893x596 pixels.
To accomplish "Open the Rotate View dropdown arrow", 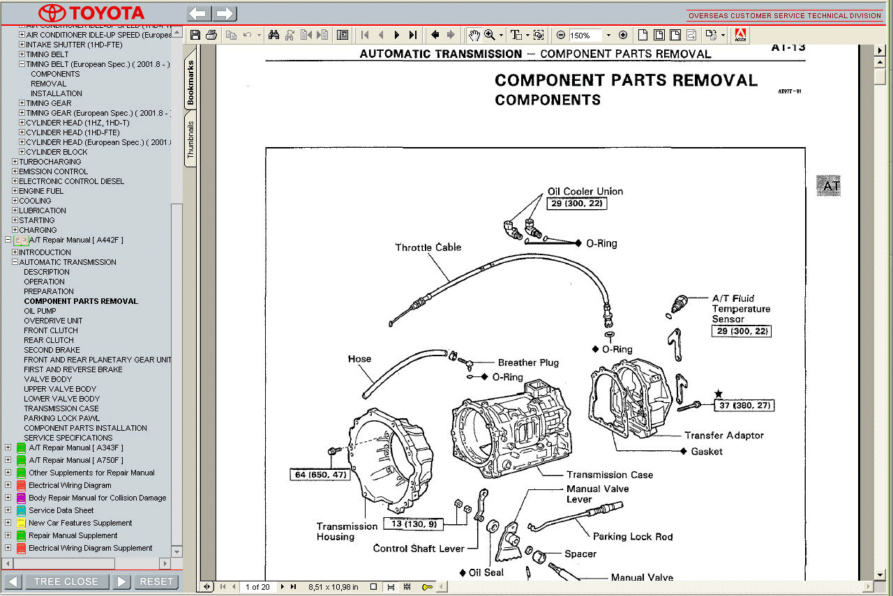I will tap(723, 35).
